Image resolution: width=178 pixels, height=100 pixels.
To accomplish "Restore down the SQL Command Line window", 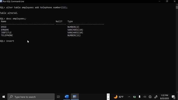I will pos(167,1).
